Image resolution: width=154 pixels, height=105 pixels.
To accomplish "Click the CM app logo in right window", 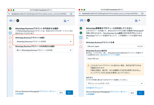I will [88, 20].
